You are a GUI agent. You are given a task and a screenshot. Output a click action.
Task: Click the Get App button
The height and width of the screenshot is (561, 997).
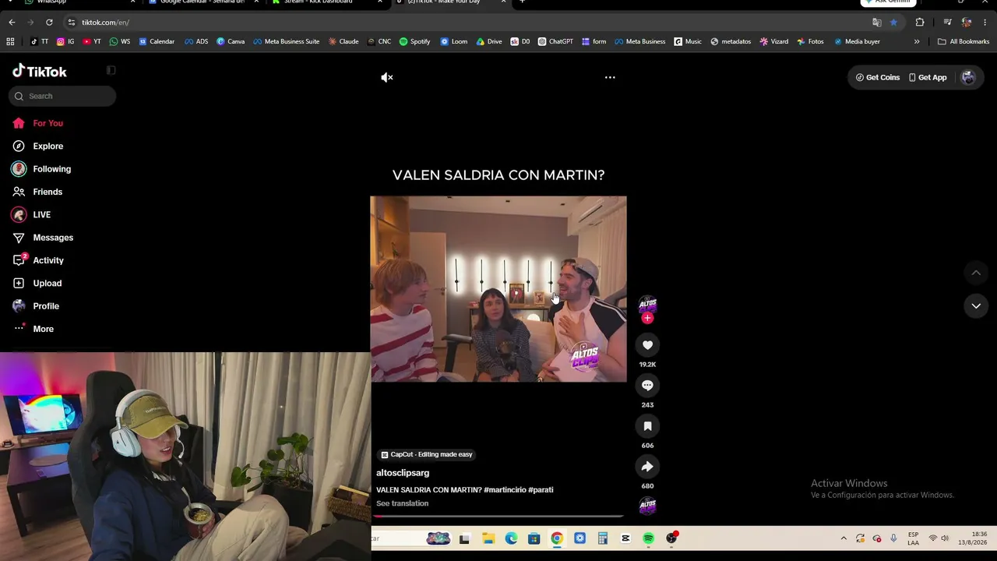click(x=928, y=77)
